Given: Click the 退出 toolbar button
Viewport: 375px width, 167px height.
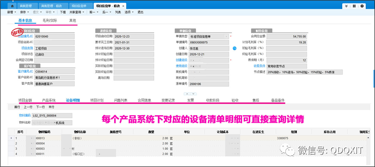Looking at the screenshot, I should [x=141, y=12].
